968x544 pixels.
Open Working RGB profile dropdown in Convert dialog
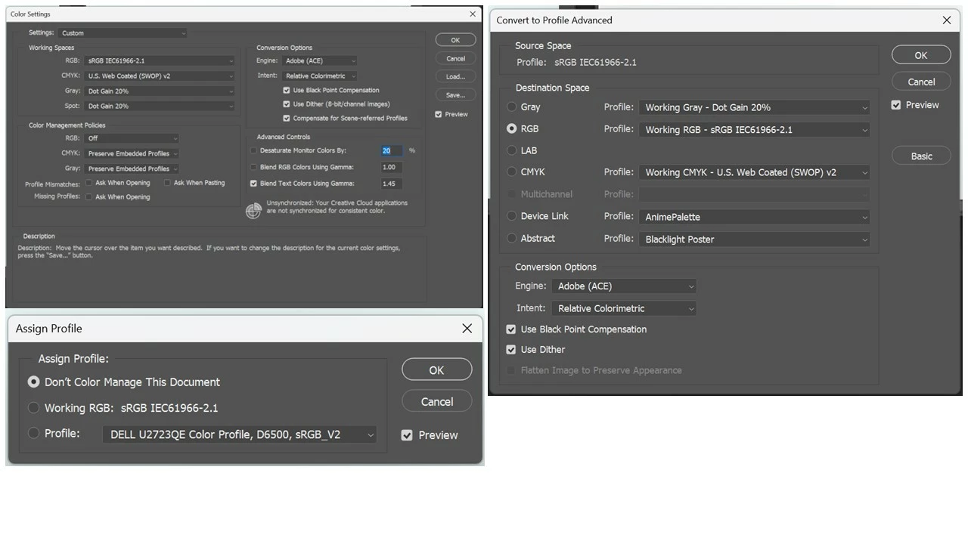754,129
